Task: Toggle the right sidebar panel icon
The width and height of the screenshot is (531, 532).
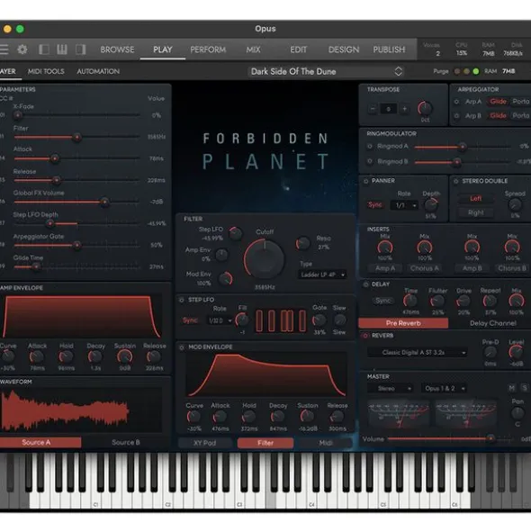Action: click(80, 50)
